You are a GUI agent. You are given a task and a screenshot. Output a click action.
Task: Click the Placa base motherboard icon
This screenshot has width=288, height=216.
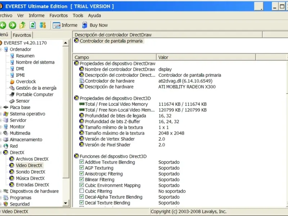click(x=6, y=107)
